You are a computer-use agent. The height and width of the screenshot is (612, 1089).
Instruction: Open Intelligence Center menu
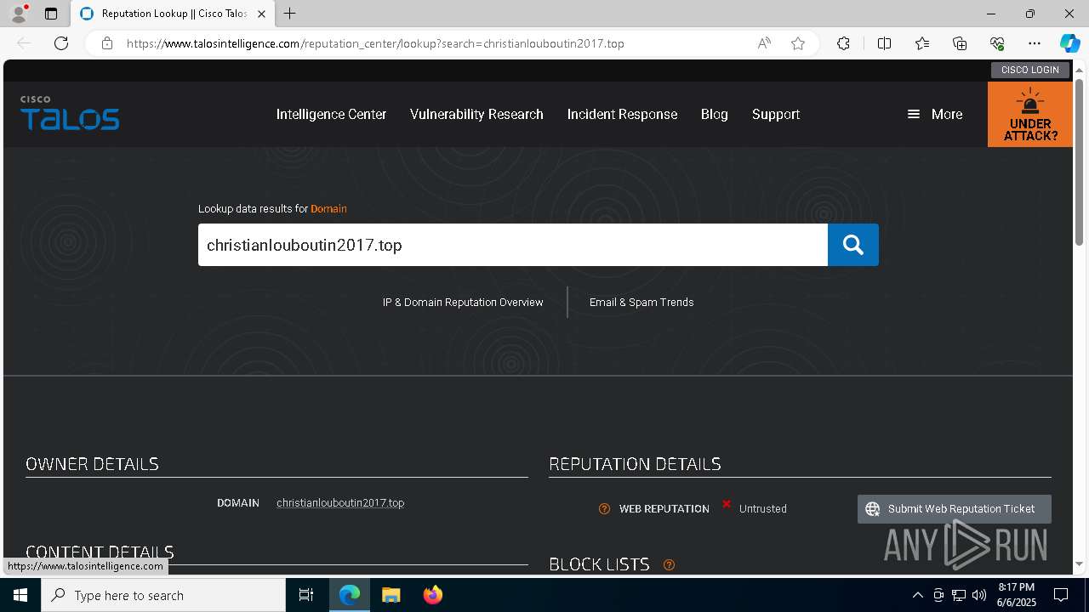[x=331, y=114]
